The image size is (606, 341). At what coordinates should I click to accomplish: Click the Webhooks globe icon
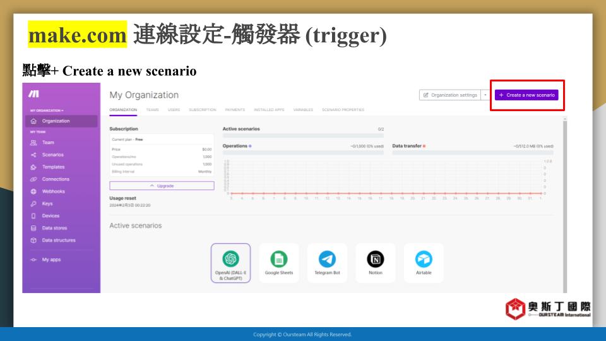coord(33,191)
